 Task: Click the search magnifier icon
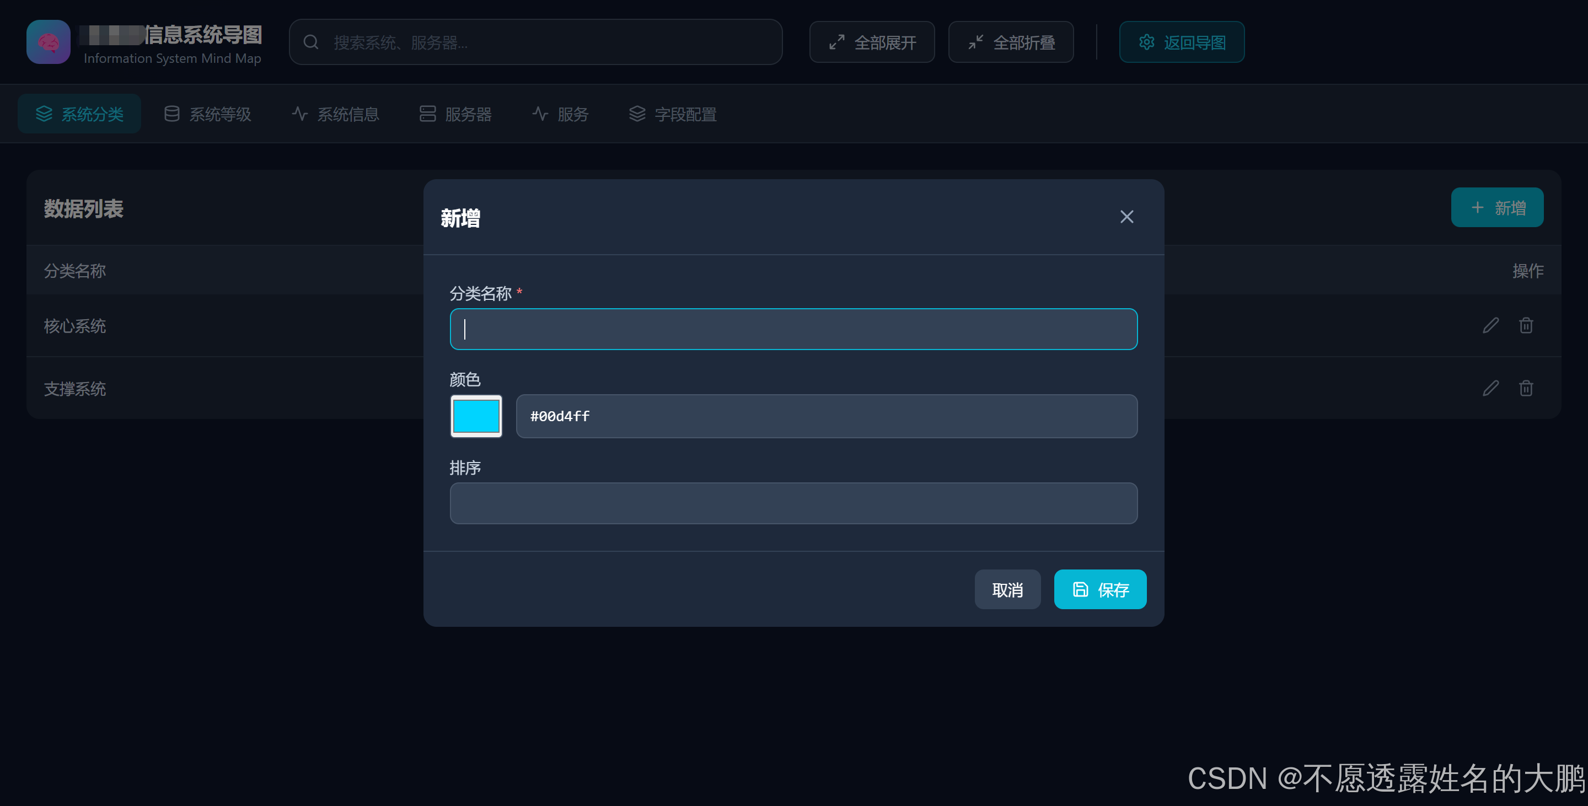312,42
